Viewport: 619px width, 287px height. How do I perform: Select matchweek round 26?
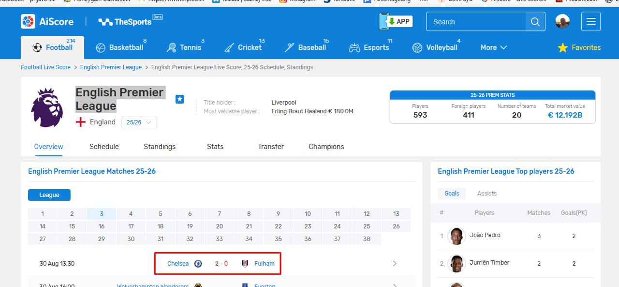[396, 226]
